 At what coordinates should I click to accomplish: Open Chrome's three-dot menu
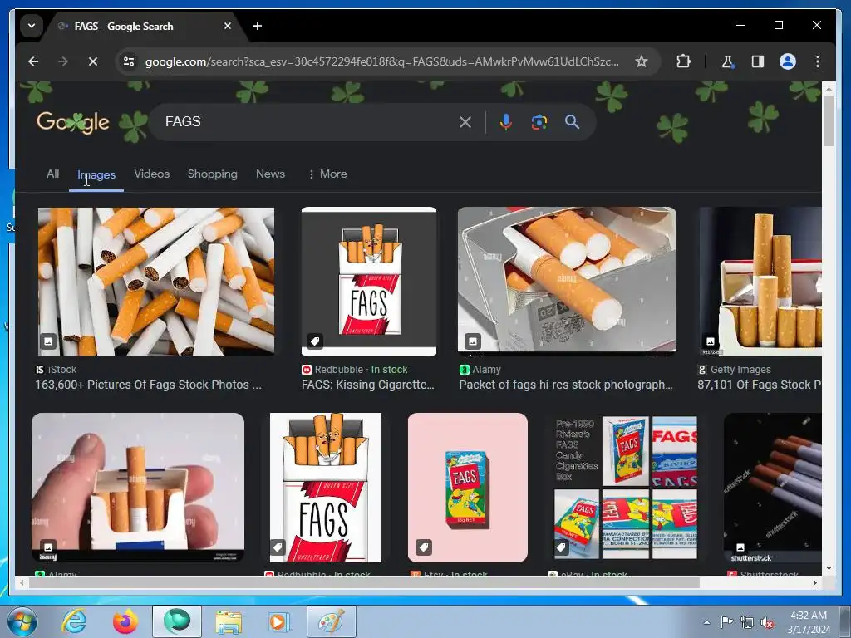point(818,61)
